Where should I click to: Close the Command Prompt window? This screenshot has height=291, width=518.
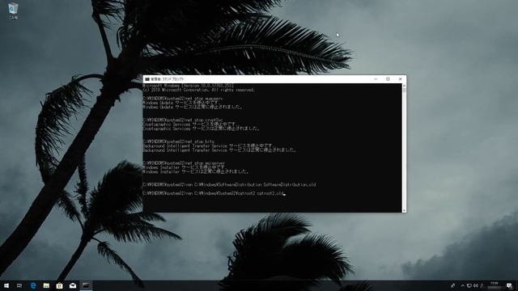tap(400, 79)
